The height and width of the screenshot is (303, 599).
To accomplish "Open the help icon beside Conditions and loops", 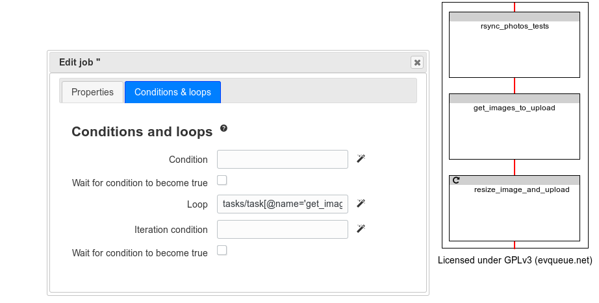I will click(224, 128).
